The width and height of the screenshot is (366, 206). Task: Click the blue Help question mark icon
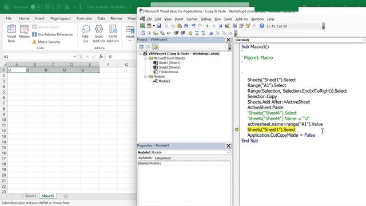[262, 26]
